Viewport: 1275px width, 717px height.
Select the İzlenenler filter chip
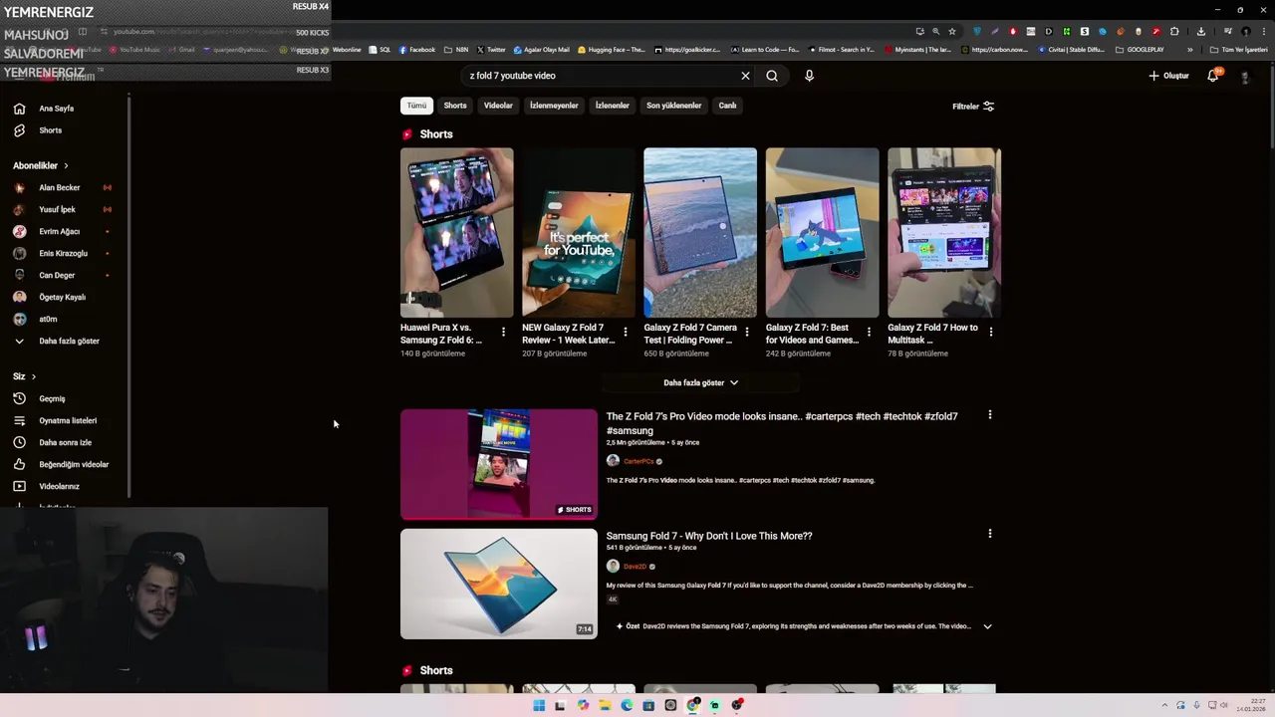(613, 106)
